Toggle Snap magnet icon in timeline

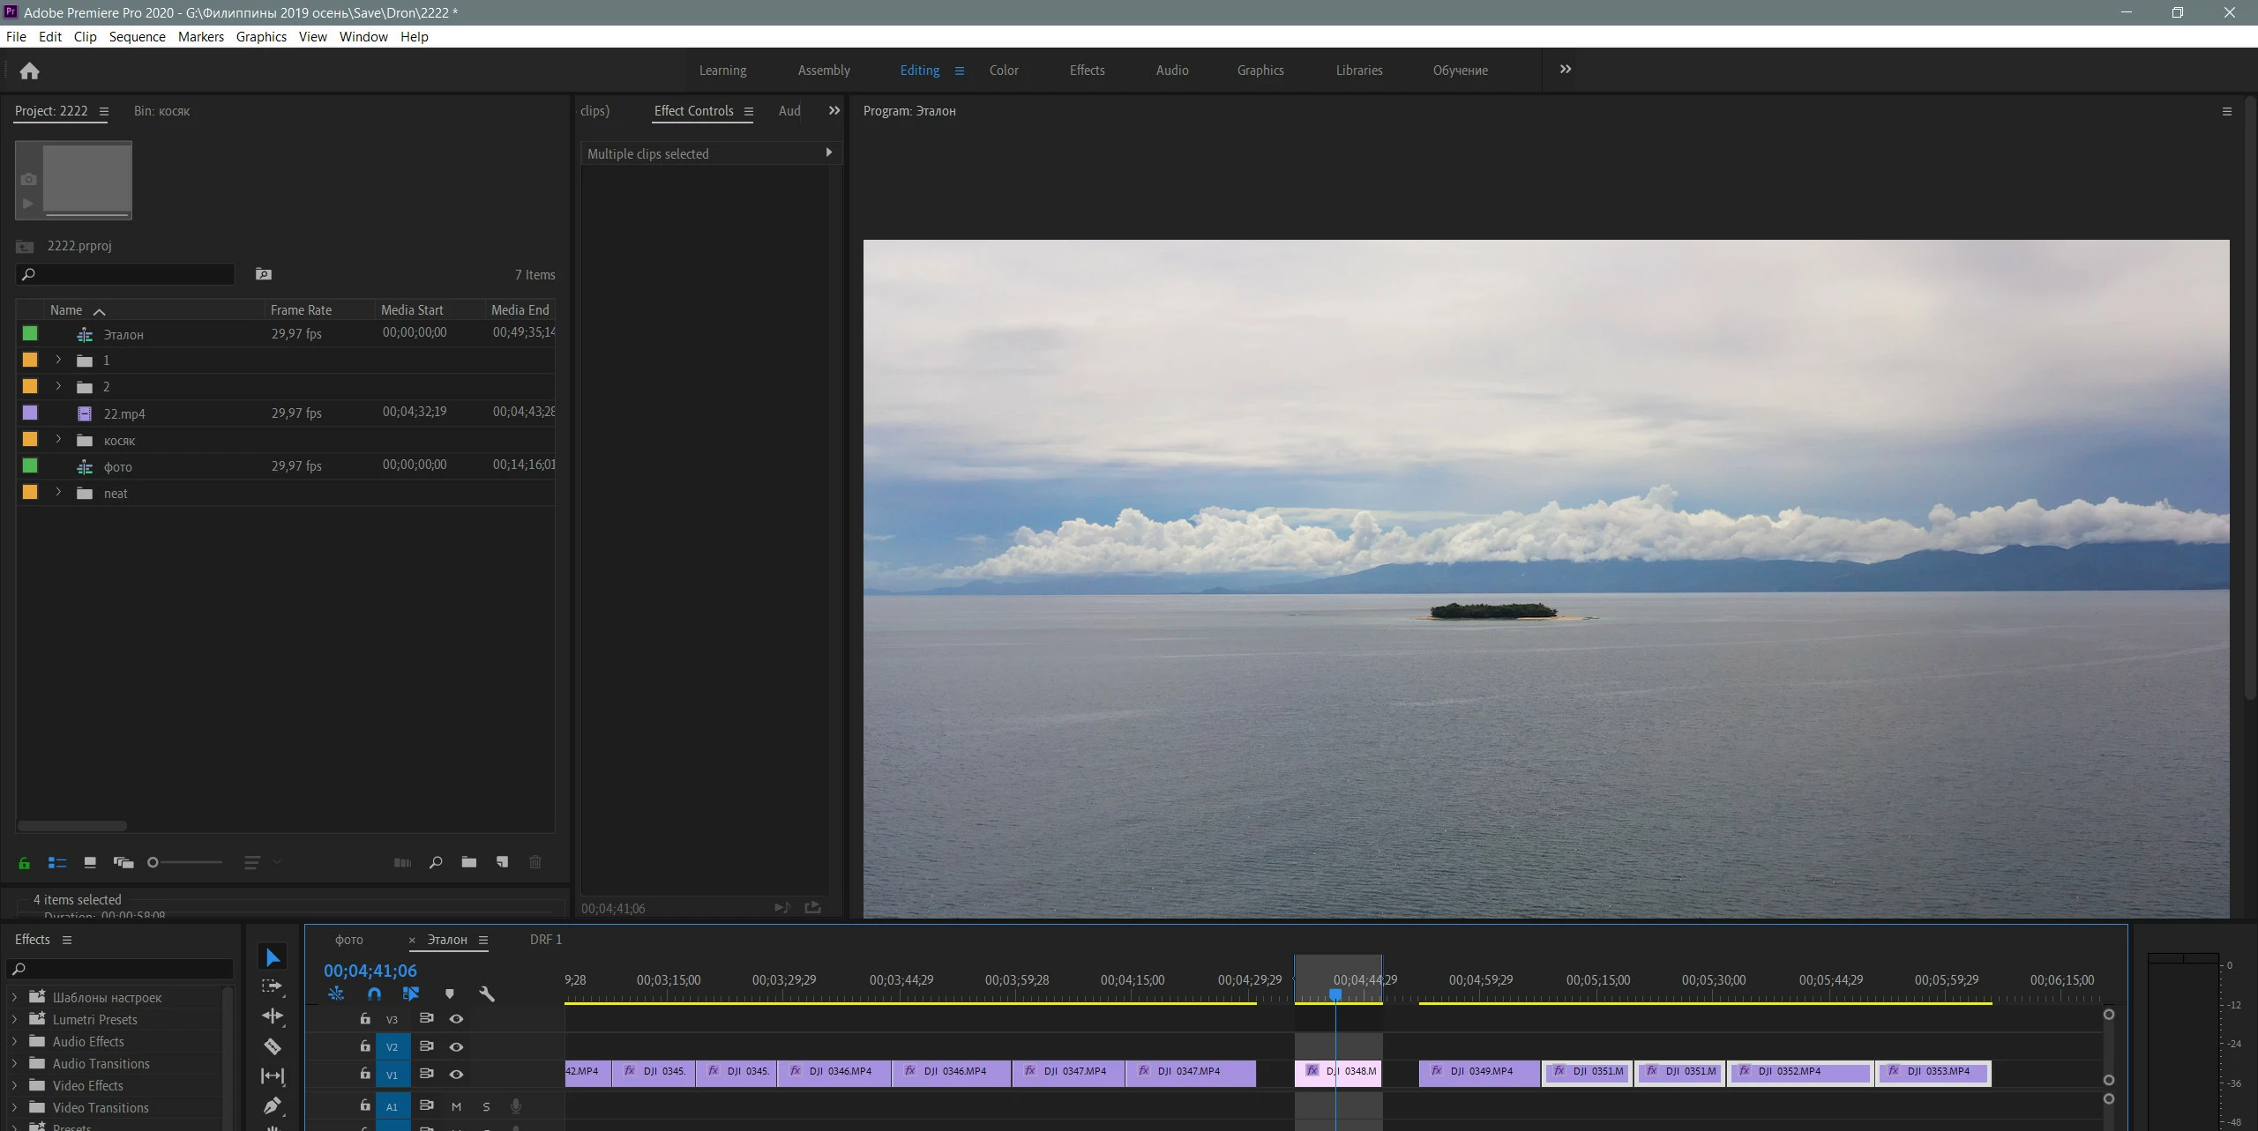pos(374,993)
